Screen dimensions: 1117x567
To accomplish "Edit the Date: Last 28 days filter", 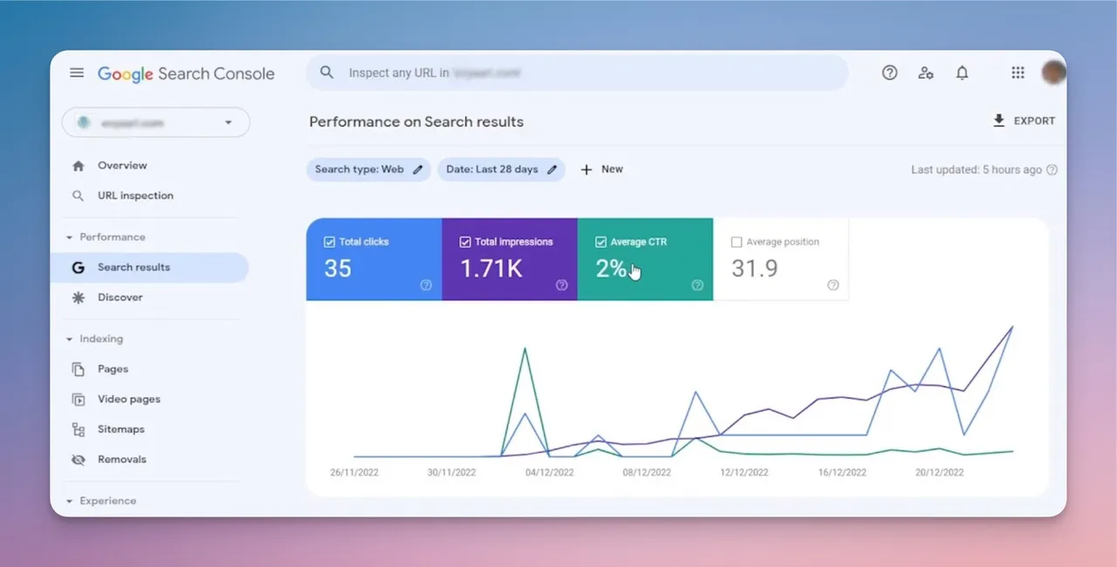I will point(501,169).
